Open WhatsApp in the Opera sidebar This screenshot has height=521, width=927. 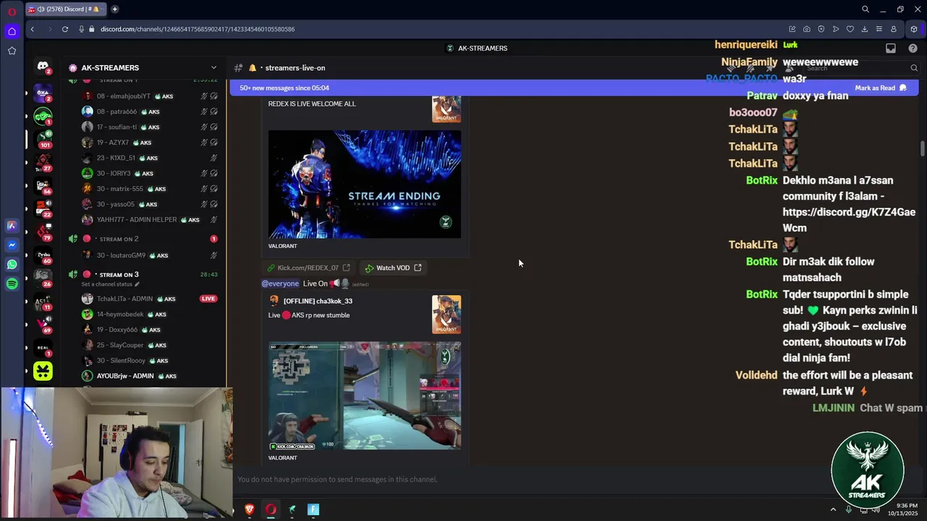(12, 265)
